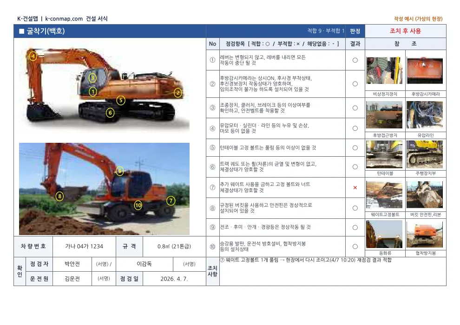Select yellow marker 5 at the turntable
This screenshot has height=325, width=460.
(120, 101)
